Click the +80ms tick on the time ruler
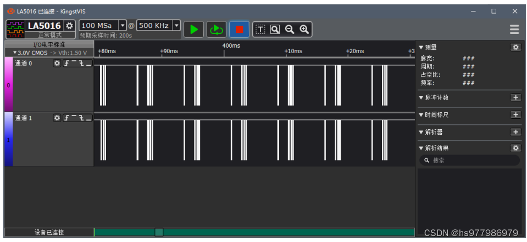527x242 pixels. click(x=107, y=51)
